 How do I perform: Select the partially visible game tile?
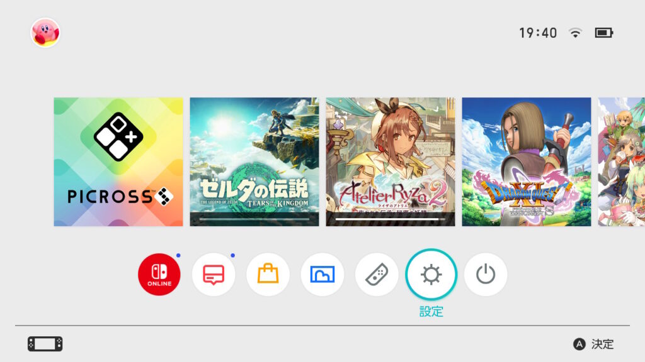tap(622, 162)
